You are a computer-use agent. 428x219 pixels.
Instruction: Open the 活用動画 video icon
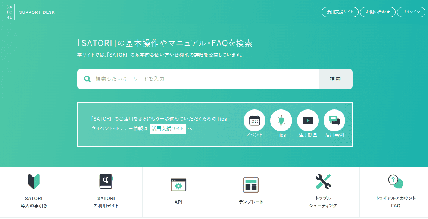[x=307, y=120]
